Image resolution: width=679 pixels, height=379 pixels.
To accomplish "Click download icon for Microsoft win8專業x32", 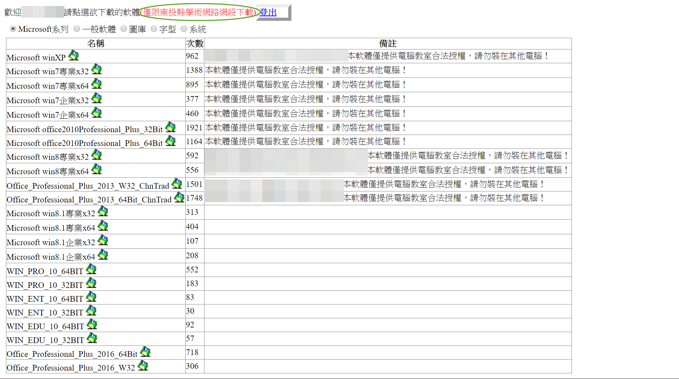I will tap(97, 154).
